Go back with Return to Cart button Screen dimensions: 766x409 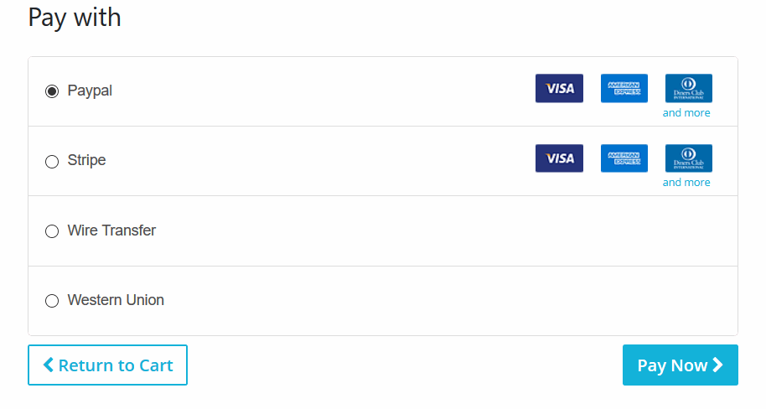(107, 365)
